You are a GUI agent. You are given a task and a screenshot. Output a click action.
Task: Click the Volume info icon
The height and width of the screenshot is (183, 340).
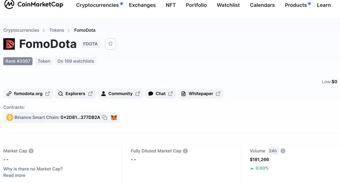283,151
